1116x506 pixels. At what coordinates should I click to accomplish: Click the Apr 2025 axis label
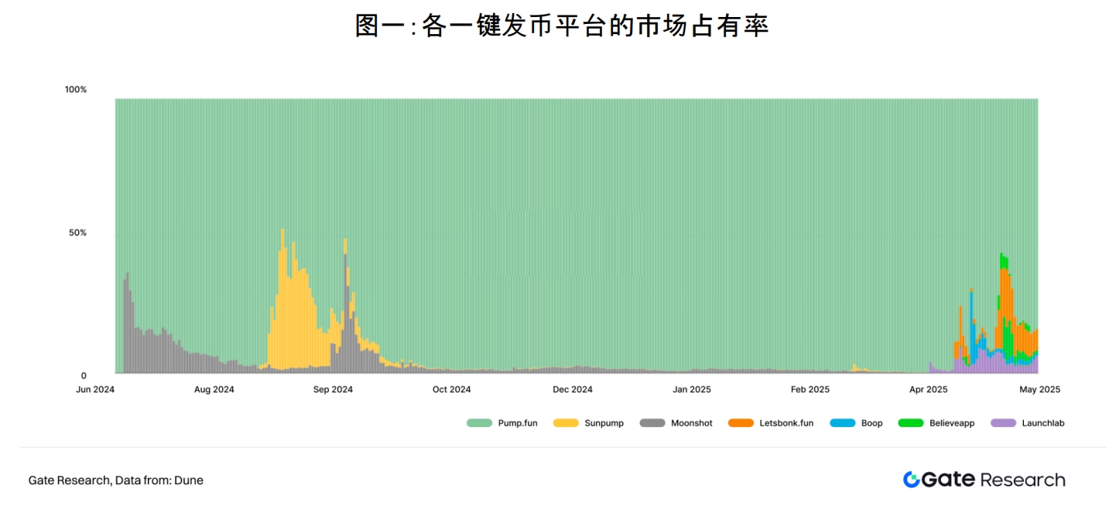click(928, 390)
